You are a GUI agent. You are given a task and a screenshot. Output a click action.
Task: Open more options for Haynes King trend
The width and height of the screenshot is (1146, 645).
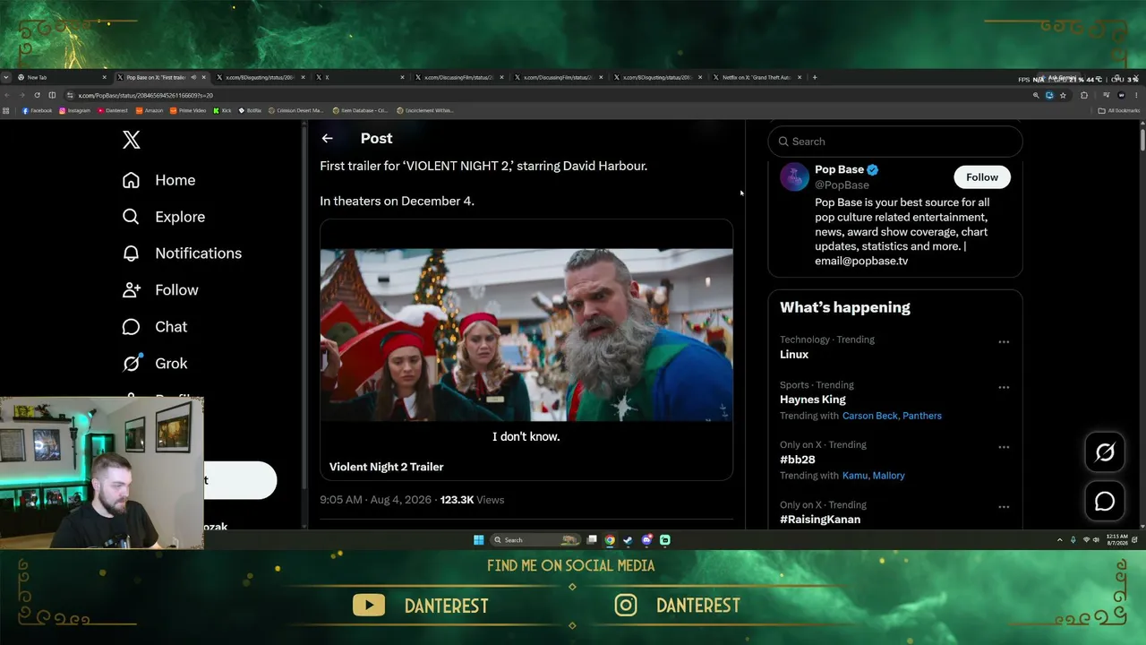(x=1004, y=387)
